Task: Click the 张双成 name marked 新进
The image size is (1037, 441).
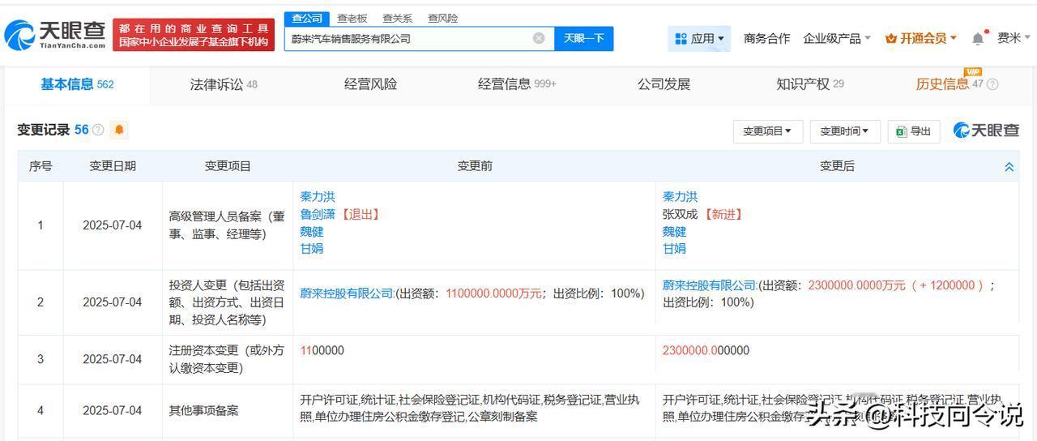Action: [x=680, y=214]
